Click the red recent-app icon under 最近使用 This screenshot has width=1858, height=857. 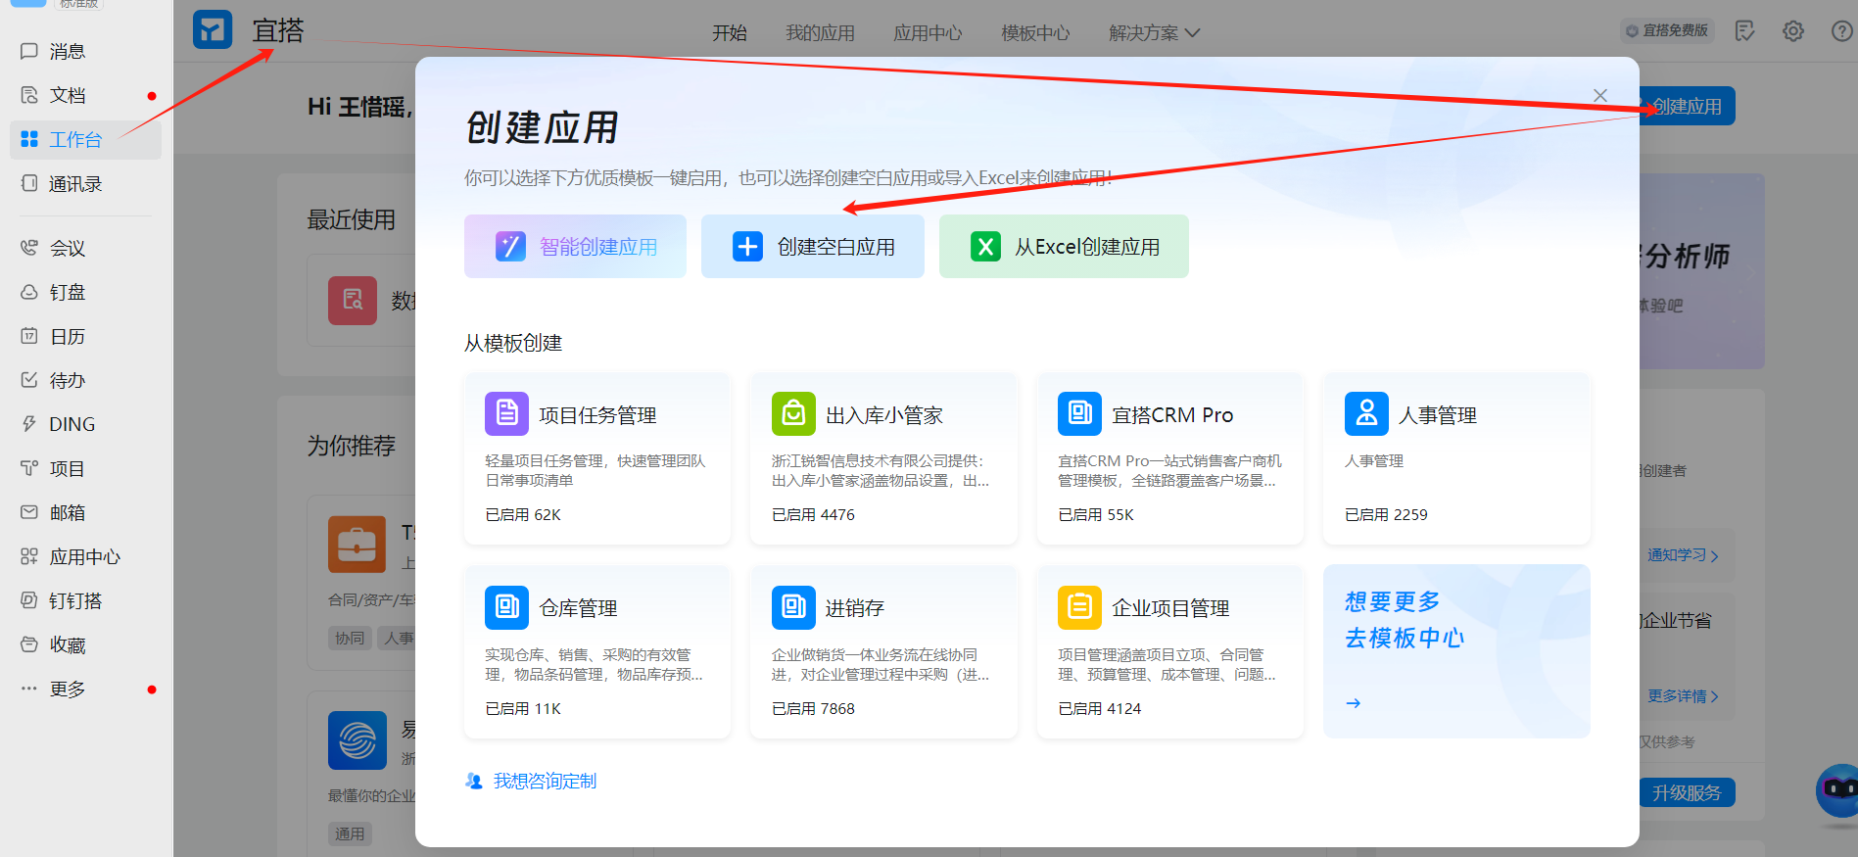353,300
